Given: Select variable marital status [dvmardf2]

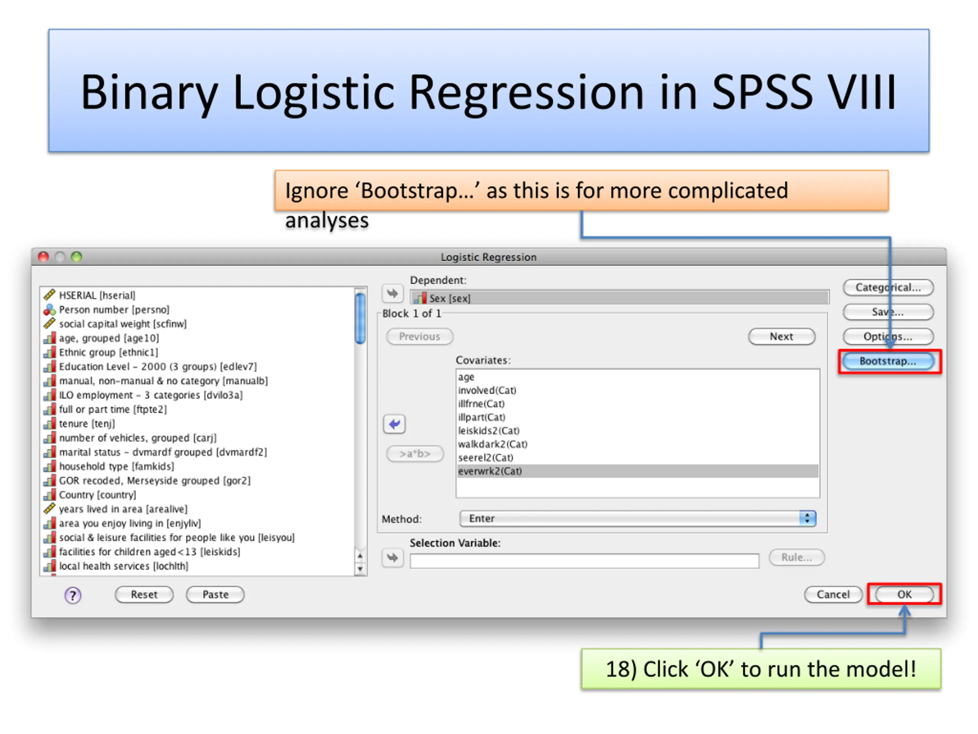Looking at the screenshot, I should coord(198,452).
